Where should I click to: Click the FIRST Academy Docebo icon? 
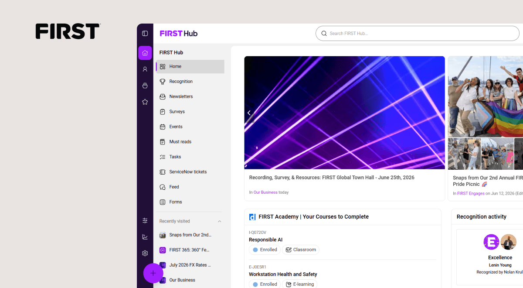click(252, 217)
